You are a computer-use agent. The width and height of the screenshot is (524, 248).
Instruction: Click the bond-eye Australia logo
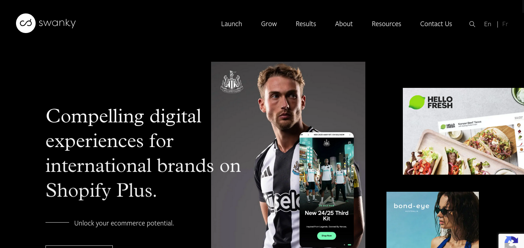click(x=411, y=207)
